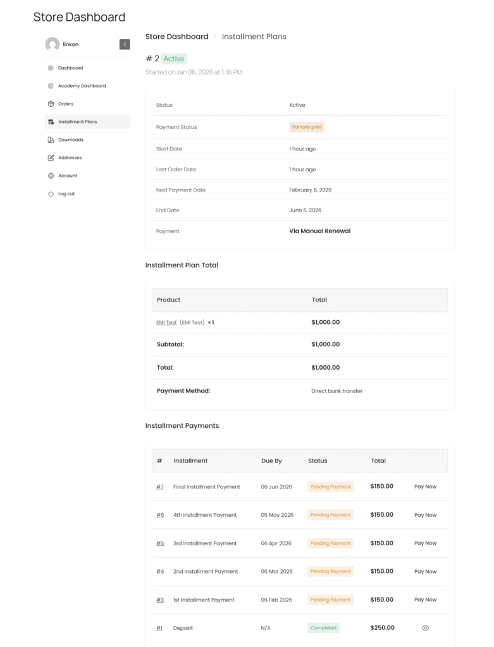Click the Academy Dashboard sidebar icon
The height and width of the screenshot is (647, 494).
(x=51, y=86)
